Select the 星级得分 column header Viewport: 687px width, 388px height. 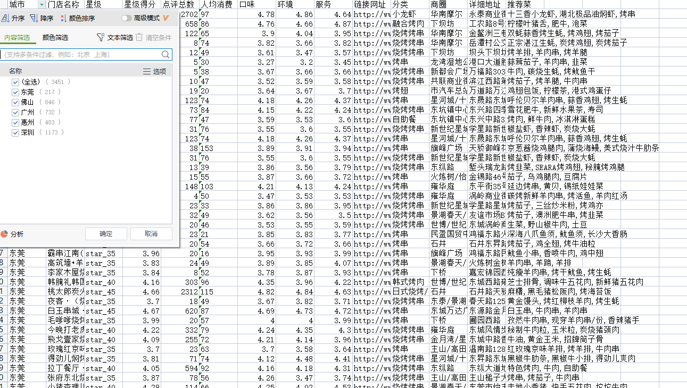142,5
